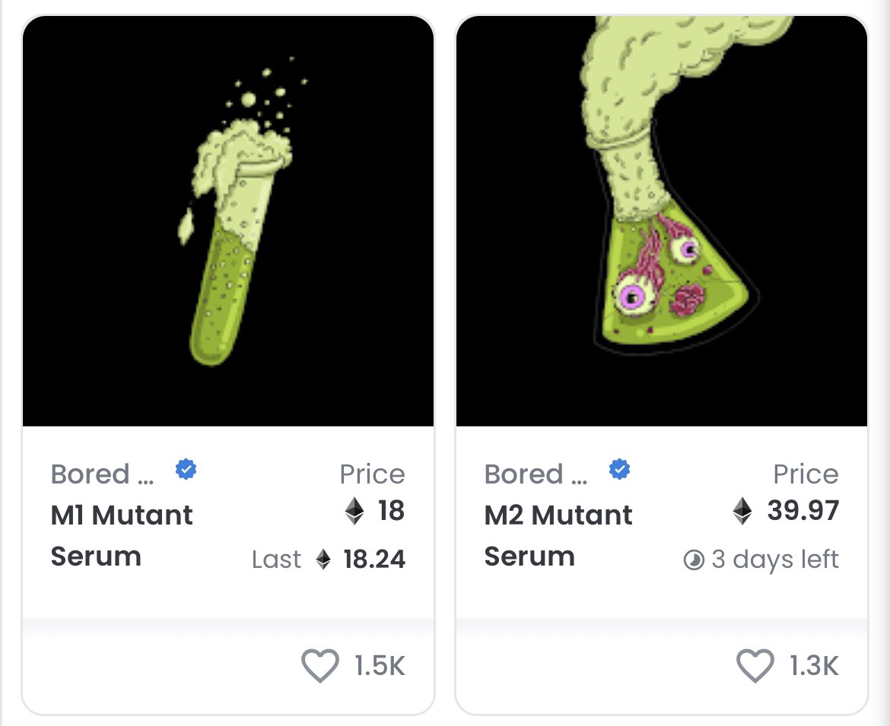The image size is (890, 726).
Task: Click the verified badge on the M1 card
Action: pos(186,470)
